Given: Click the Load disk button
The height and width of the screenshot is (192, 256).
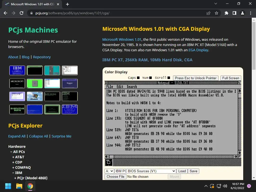Looking at the screenshot, I should click(182, 171).
